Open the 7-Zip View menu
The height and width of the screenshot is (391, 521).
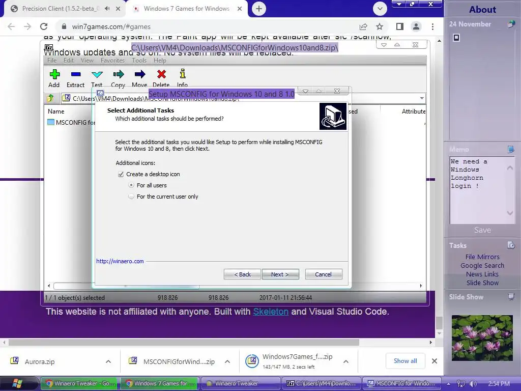tap(87, 61)
